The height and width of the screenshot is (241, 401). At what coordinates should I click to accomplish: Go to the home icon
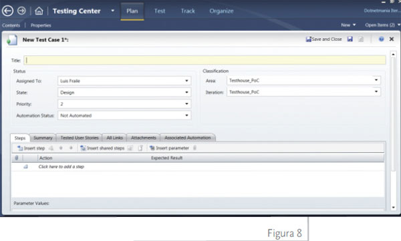click(x=39, y=11)
